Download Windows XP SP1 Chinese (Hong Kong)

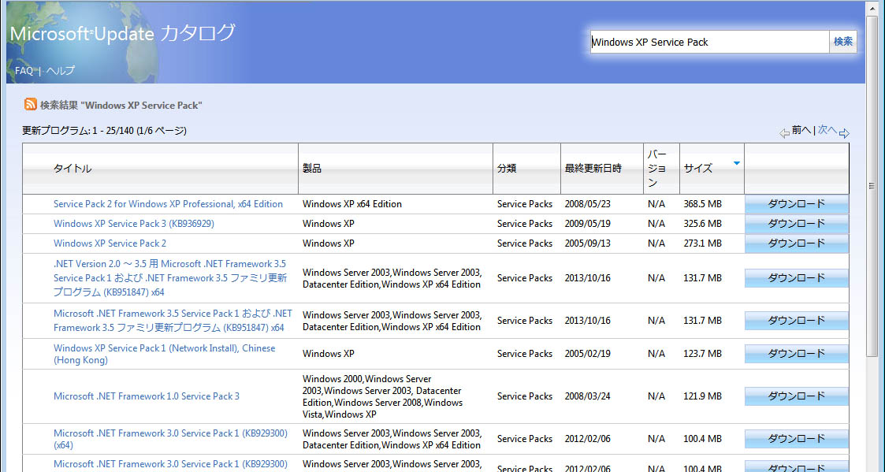pos(797,354)
